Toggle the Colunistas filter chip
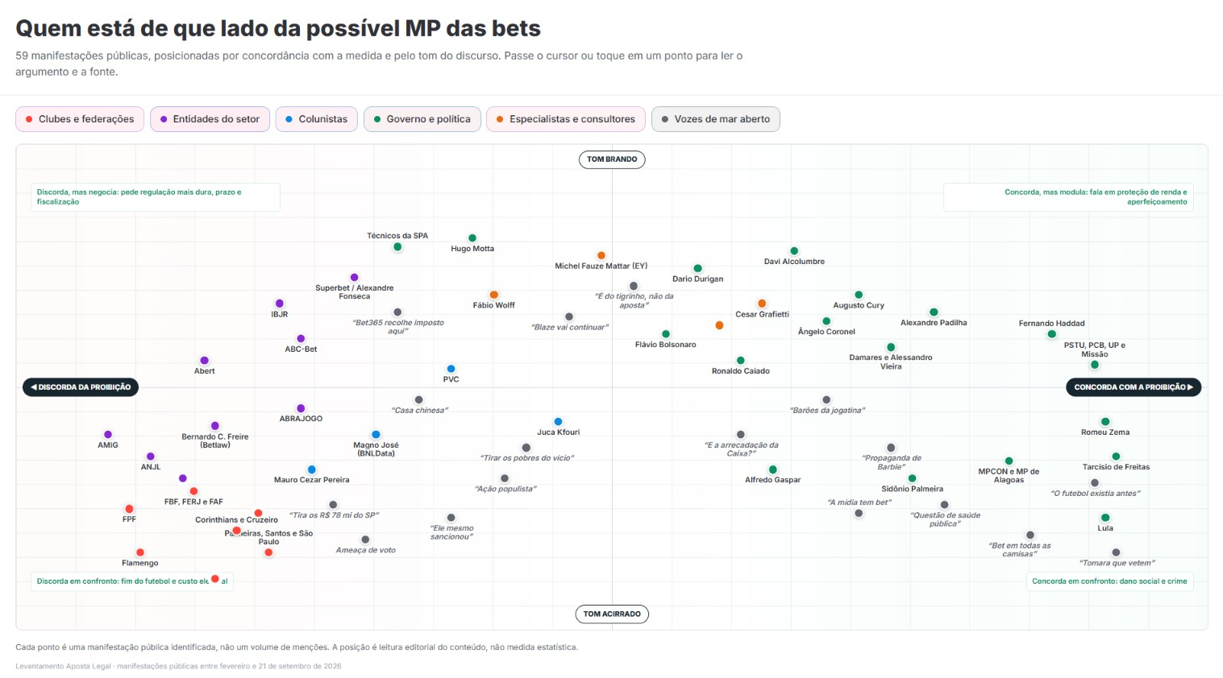 pos(316,119)
